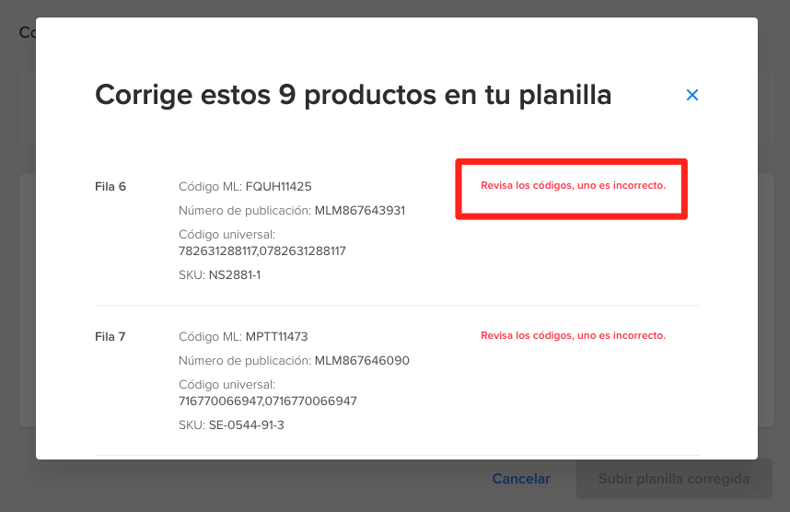Click universal code 716770066947,0716770066947

pyautogui.click(x=268, y=401)
